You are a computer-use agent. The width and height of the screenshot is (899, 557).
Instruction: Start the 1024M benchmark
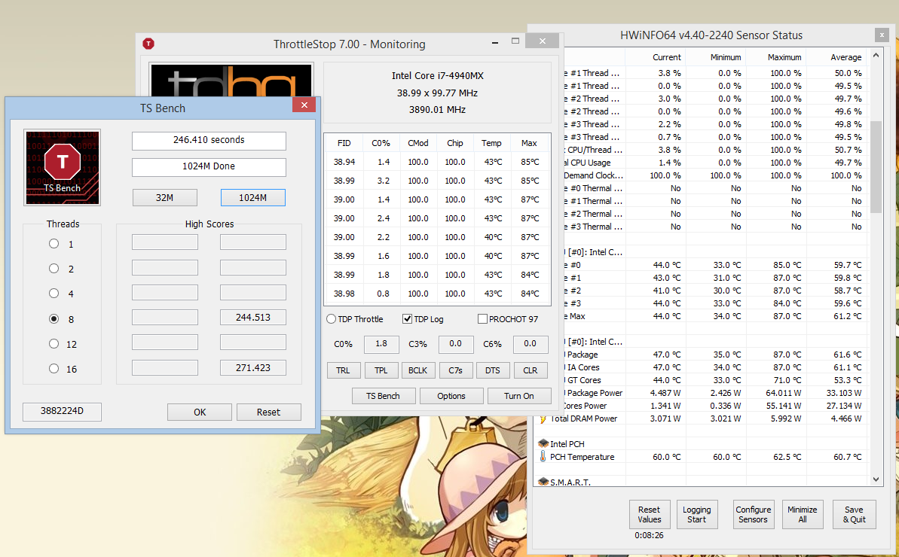coord(253,197)
